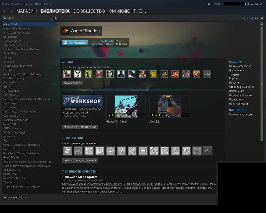
Task: Open Area 52 workshop thumbnail
Action: 169,106
